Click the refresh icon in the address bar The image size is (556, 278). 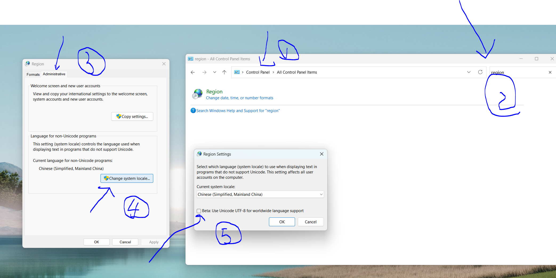point(480,72)
